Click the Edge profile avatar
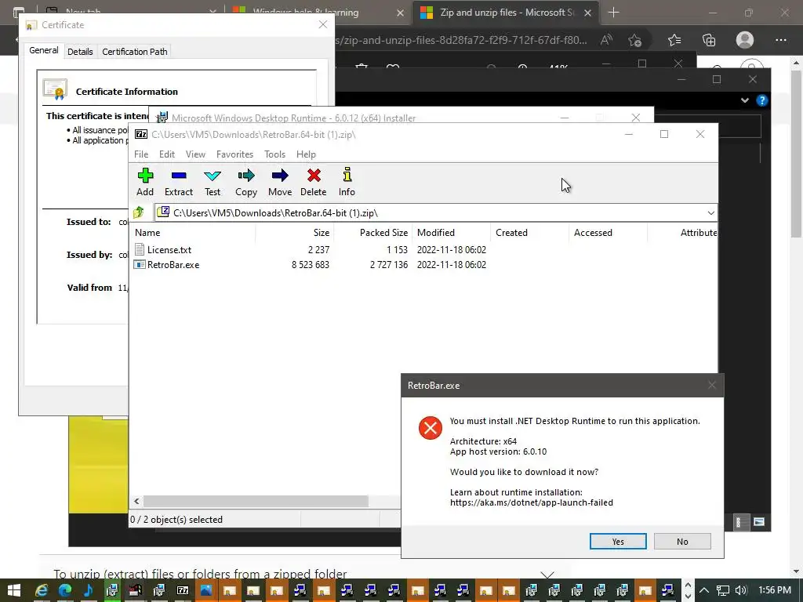 coord(745,40)
